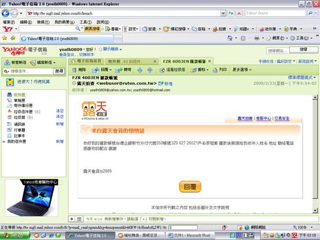320x240 pixels.
Task: Open the 更多選項 more options dropdown
Action: tap(242, 70)
